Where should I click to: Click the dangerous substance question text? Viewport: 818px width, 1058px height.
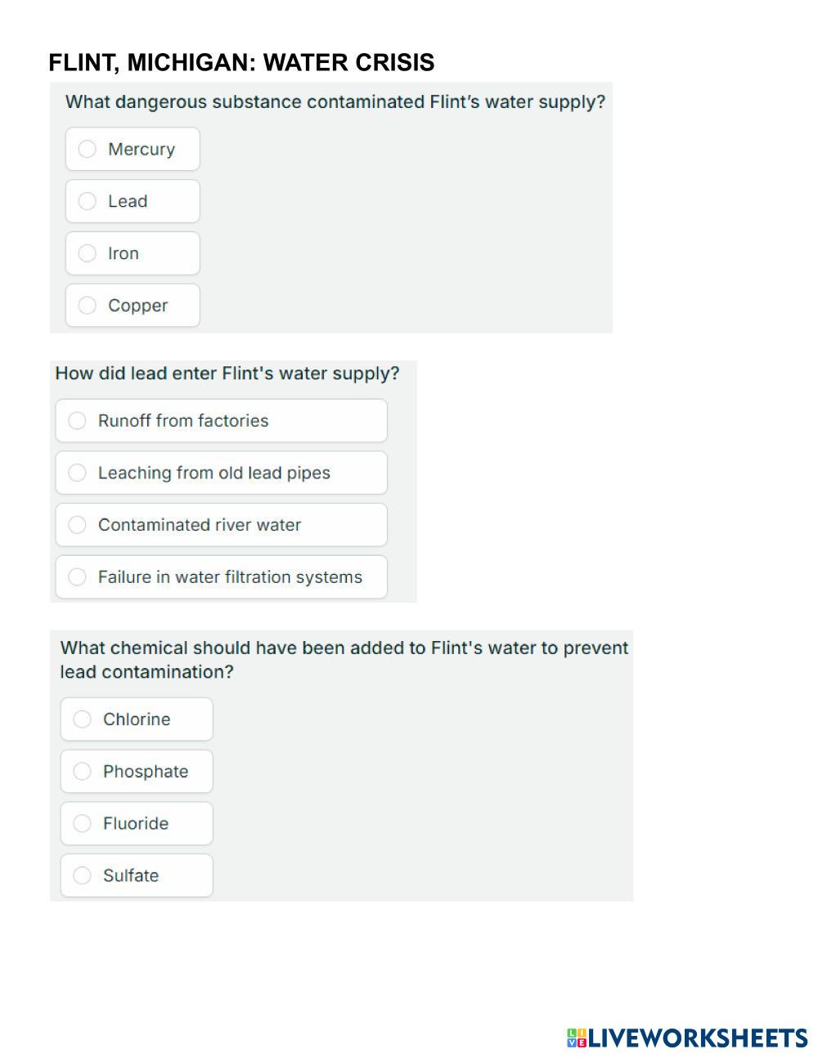coord(335,102)
